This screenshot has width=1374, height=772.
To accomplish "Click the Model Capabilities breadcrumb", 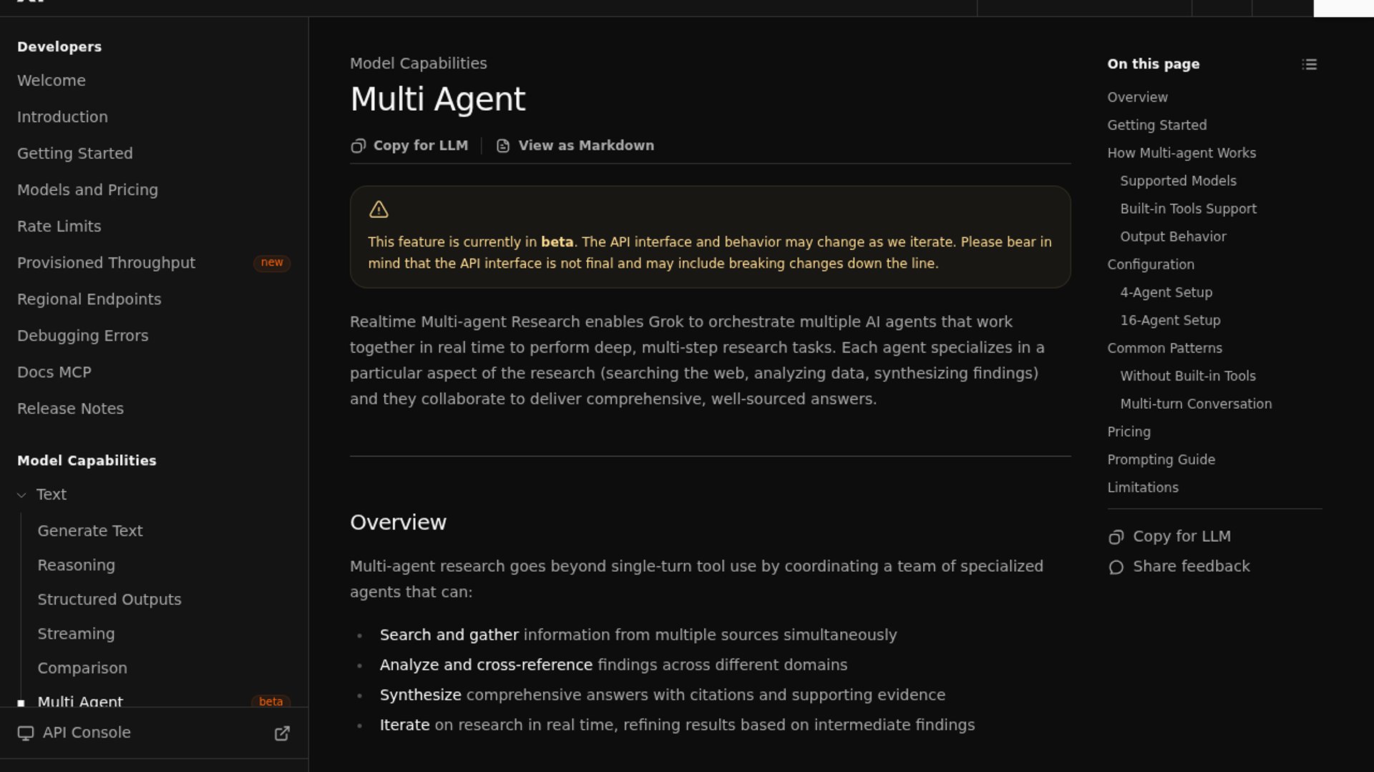I will pos(418,64).
